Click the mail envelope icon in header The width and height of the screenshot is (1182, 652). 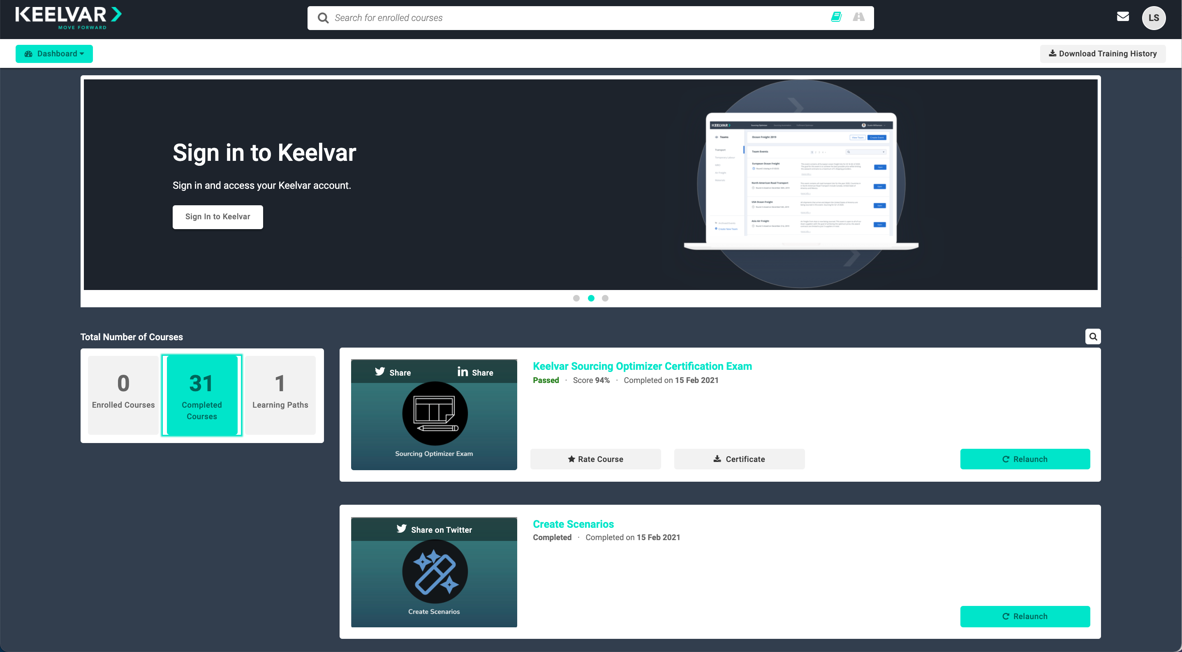[1122, 17]
